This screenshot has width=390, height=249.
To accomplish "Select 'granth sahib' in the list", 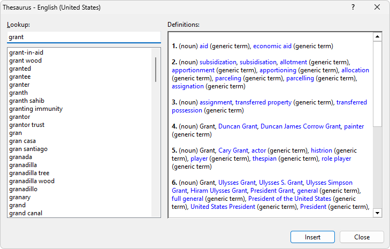I will point(80,101).
